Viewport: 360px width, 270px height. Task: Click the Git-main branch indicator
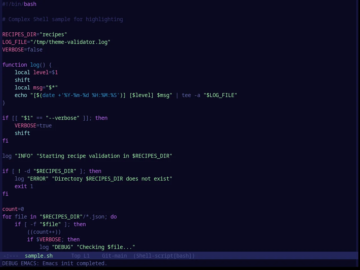point(114,256)
